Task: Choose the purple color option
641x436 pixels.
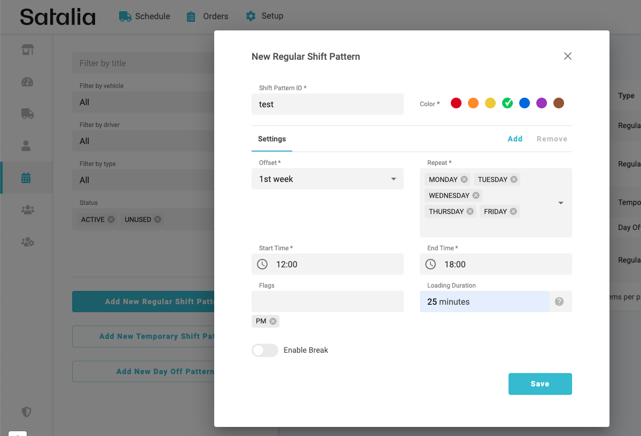Action: (x=542, y=104)
